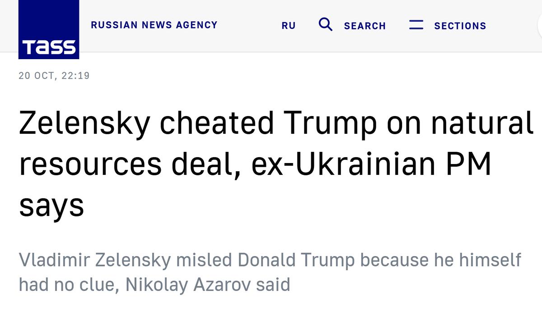Click the Russian News Agency text

tap(154, 25)
